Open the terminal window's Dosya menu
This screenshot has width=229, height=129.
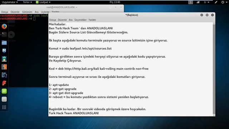tap(5, 12)
